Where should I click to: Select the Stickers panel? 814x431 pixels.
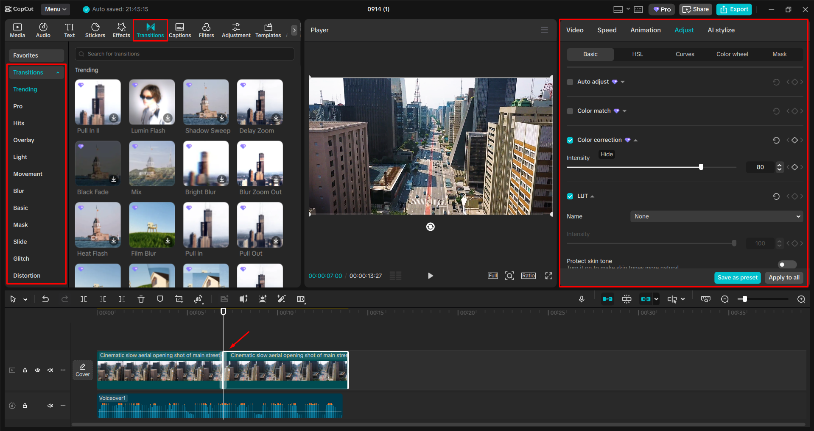95,30
